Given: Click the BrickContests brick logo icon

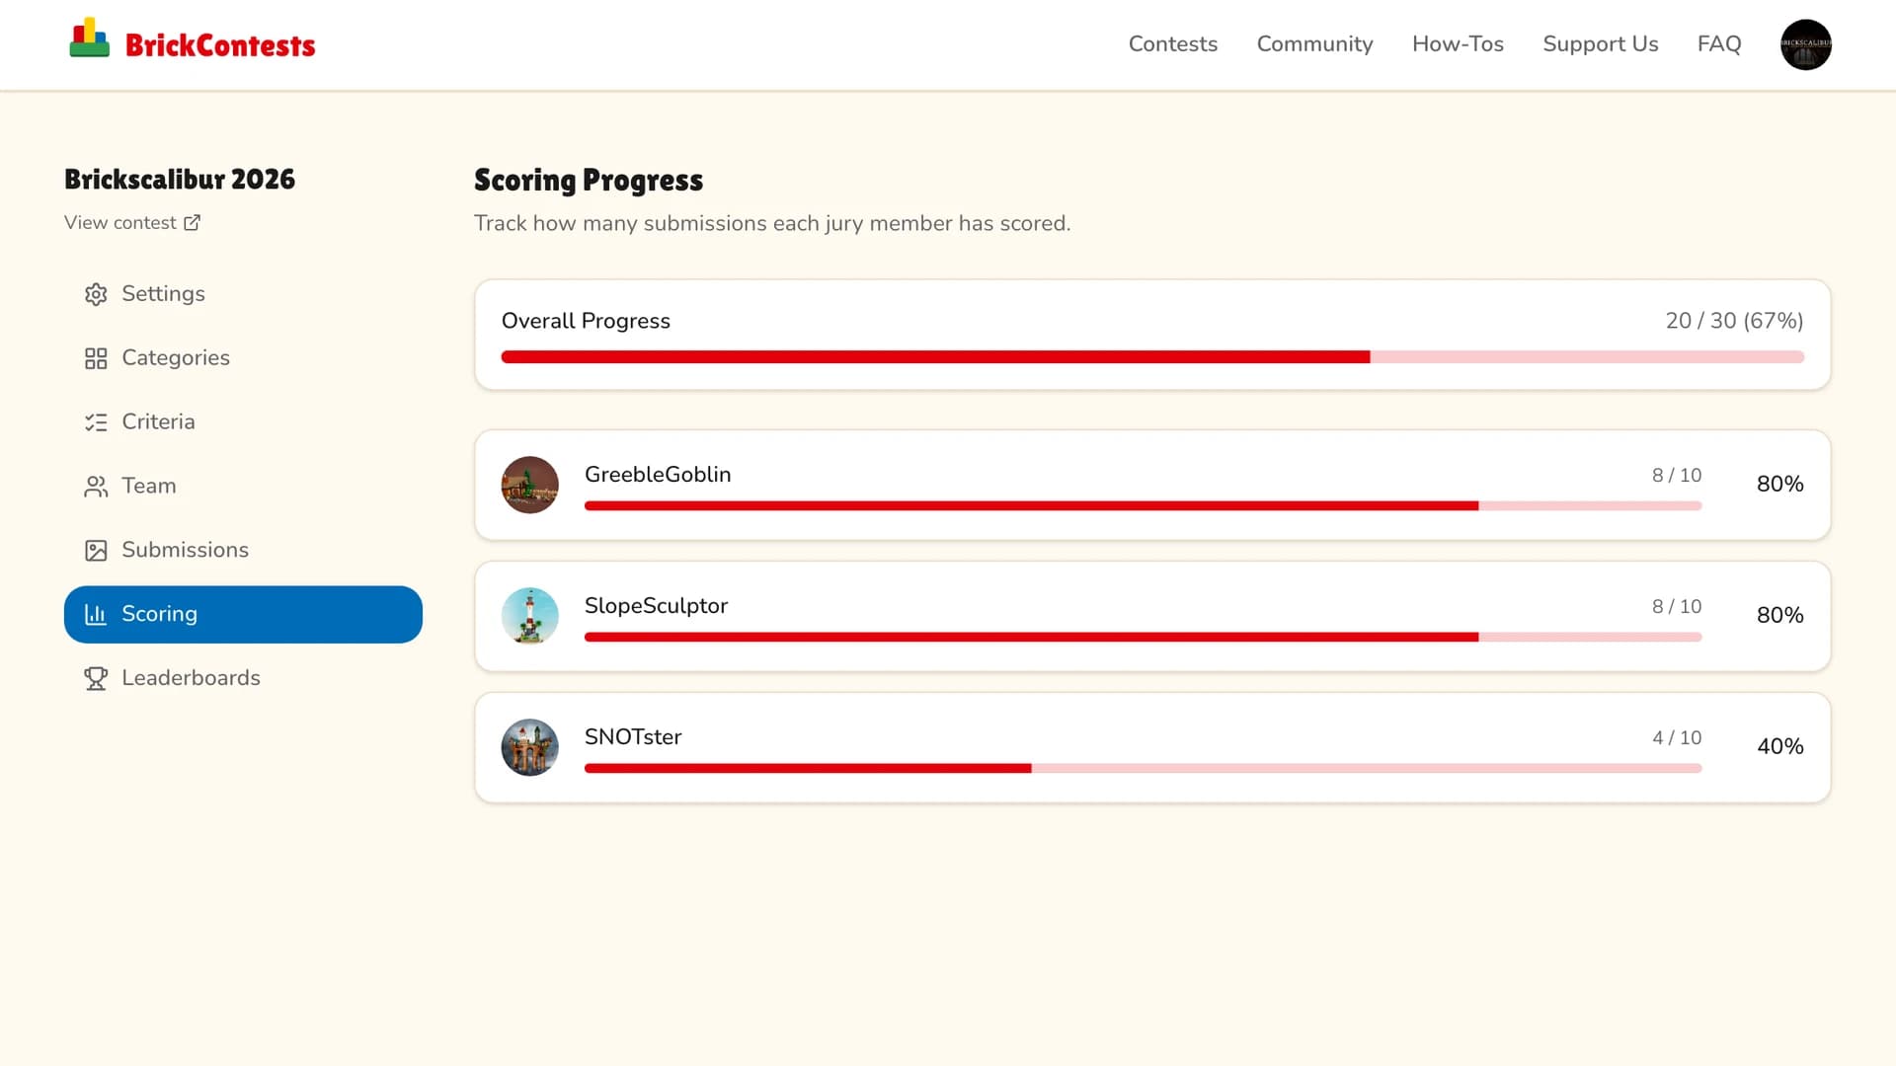Looking at the screenshot, I should (90, 38).
